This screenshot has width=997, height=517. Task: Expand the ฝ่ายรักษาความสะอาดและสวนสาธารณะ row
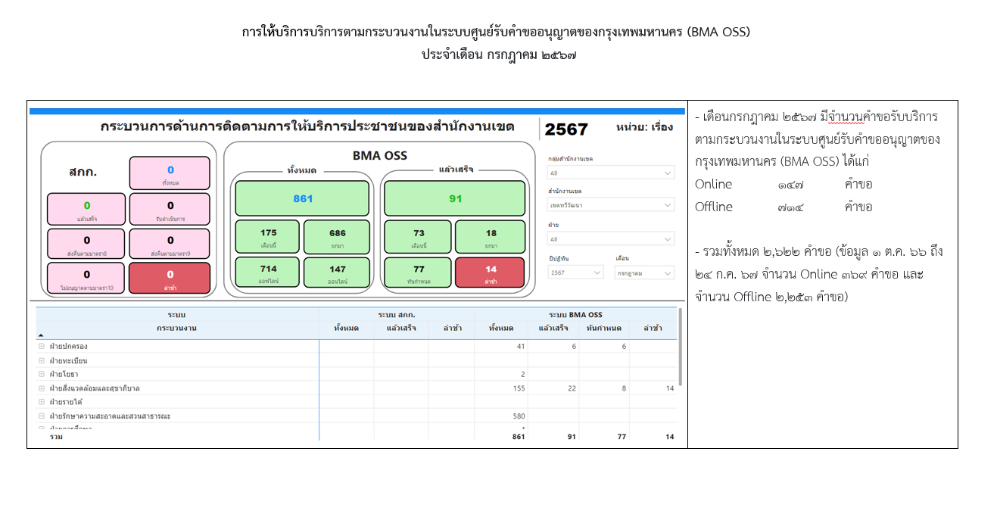(42, 416)
